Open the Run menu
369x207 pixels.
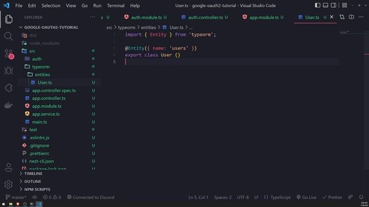pyautogui.click(x=97, y=5)
